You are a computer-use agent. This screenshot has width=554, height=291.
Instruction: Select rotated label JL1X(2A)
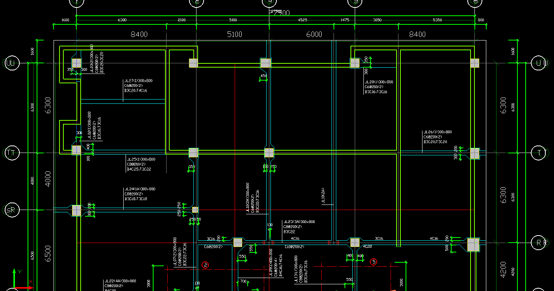(x=323, y=195)
